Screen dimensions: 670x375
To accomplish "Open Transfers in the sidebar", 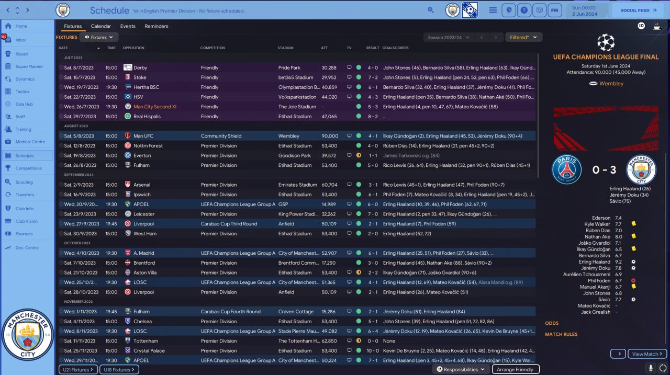I will 27,195.
